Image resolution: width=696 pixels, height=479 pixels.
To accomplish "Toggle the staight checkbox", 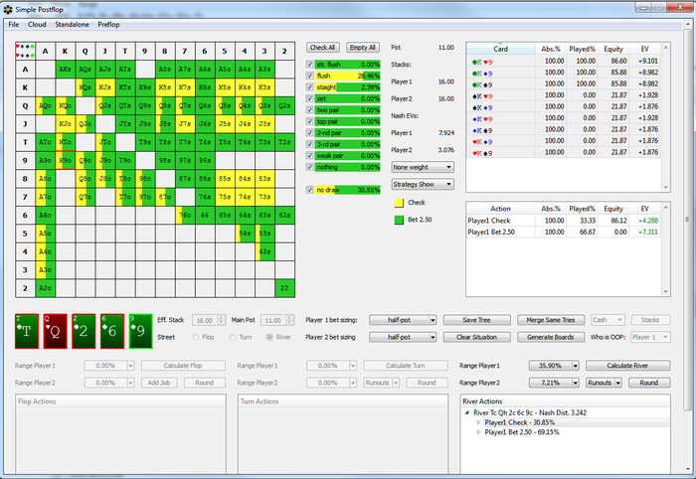I will tap(310, 87).
